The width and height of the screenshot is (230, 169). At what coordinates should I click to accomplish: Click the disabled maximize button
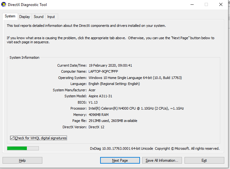[206, 4]
